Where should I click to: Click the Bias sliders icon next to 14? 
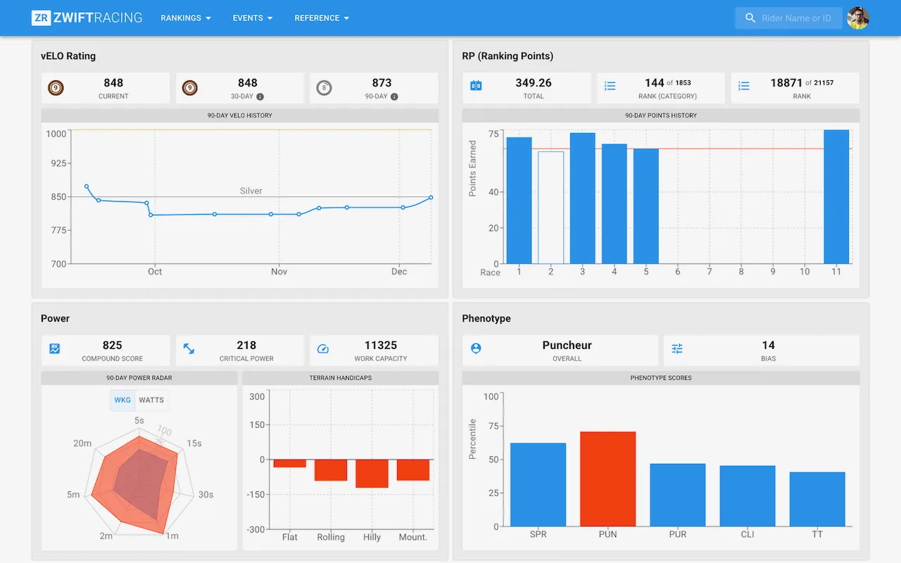pos(676,349)
